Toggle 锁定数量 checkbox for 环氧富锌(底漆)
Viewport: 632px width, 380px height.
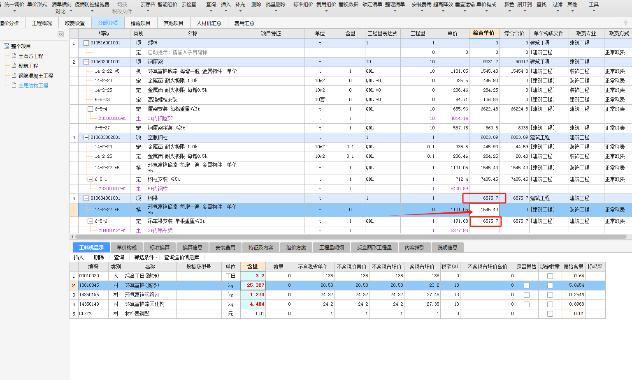click(550, 286)
